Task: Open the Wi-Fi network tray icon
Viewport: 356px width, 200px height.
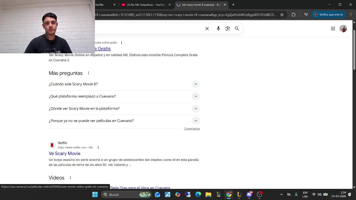Action: 314,194
